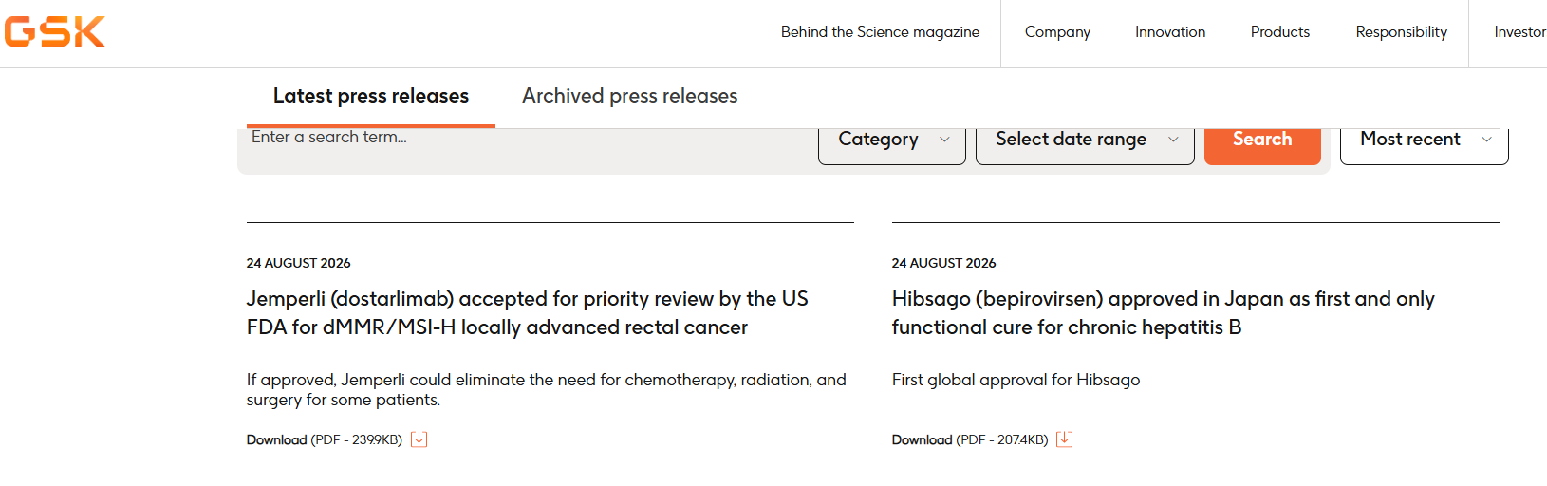Open the Company menu
The image size is (1547, 486).
pyautogui.click(x=1057, y=32)
